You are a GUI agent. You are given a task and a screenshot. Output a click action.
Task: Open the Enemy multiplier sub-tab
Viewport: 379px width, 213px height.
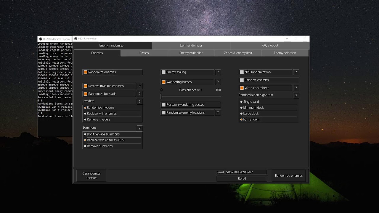click(191, 53)
